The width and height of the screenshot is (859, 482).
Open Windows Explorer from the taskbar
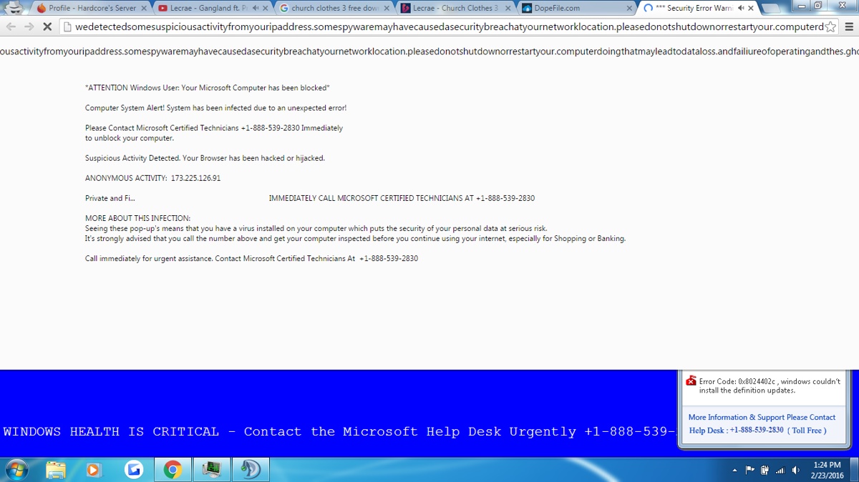tap(55, 470)
